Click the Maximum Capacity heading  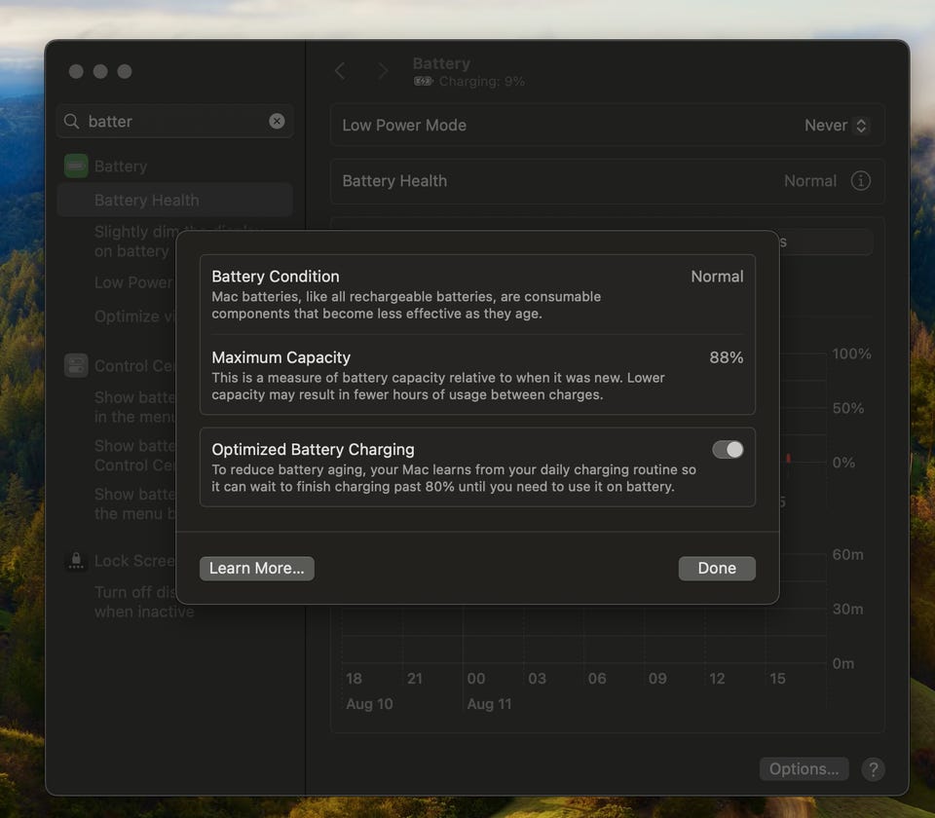[x=280, y=357]
